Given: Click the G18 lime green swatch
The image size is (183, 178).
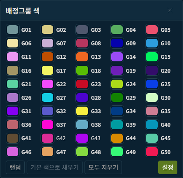Looking at the screenshot, I should tap(82, 71).
